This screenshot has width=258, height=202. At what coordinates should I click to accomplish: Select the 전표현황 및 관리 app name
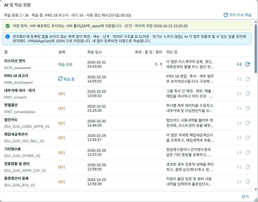(17, 164)
